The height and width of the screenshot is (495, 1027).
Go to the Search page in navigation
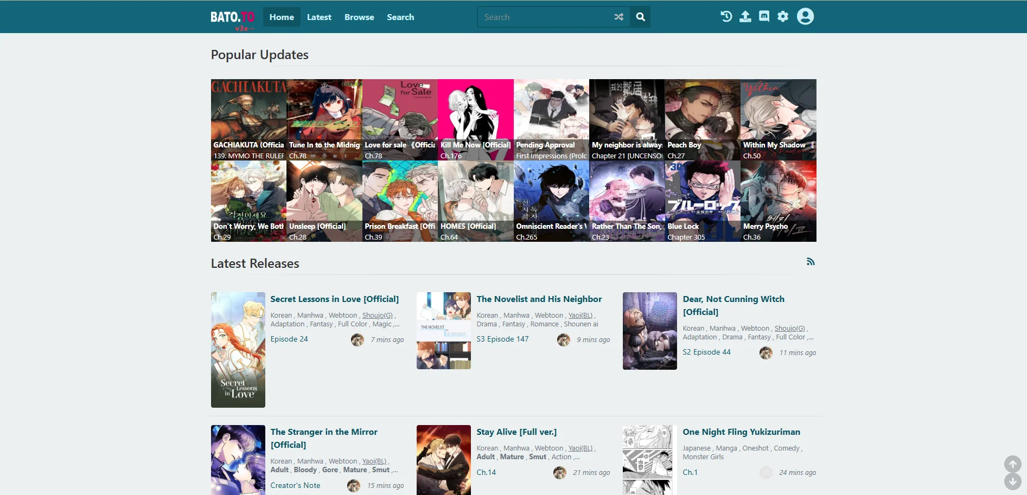pos(400,17)
